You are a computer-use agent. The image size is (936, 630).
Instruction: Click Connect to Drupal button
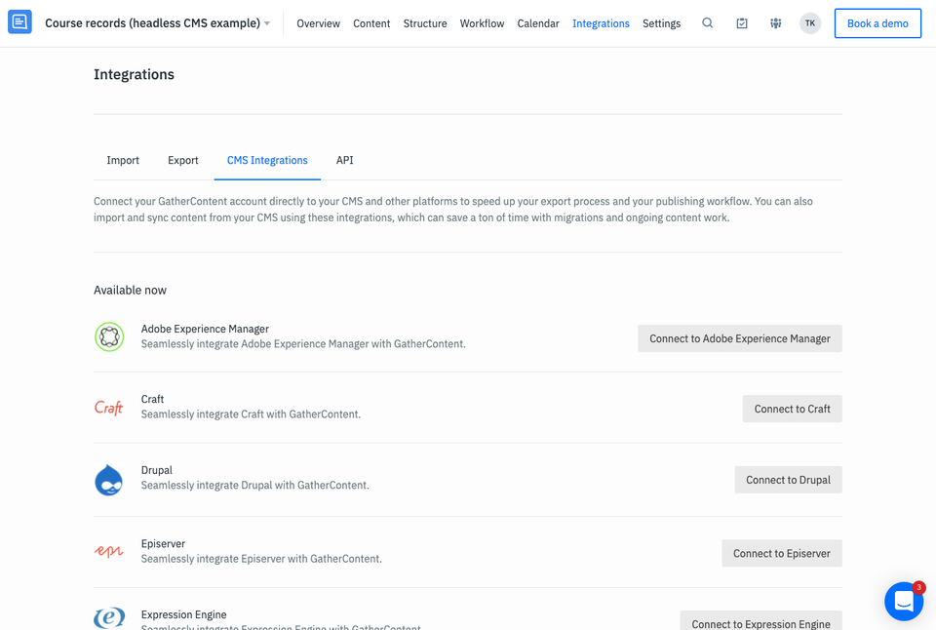click(788, 480)
